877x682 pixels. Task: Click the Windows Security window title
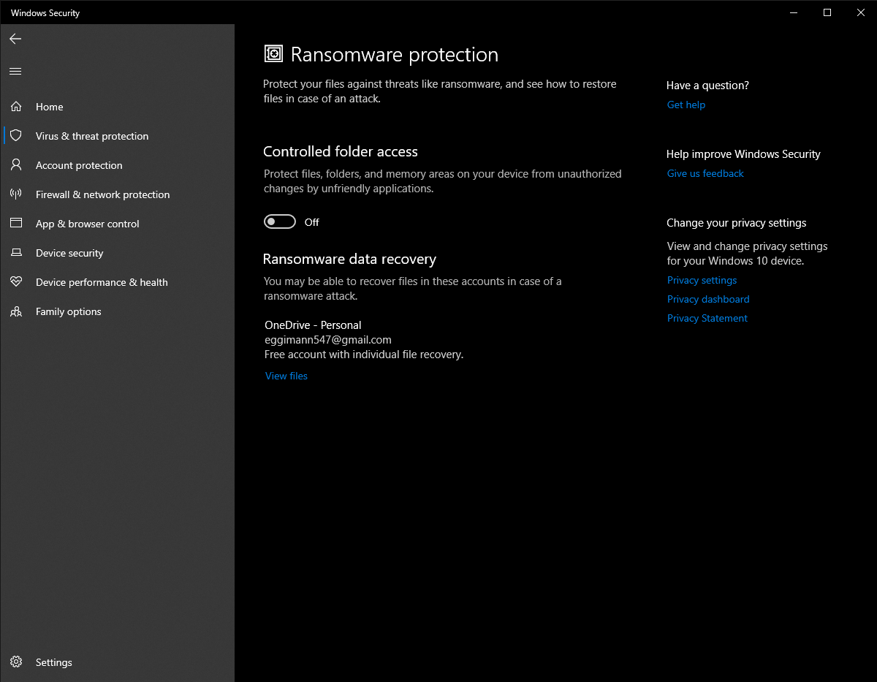click(x=45, y=13)
